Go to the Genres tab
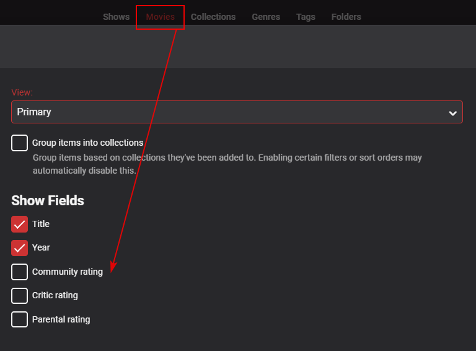The width and height of the screenshot is (476, 351). coord(266,17)
